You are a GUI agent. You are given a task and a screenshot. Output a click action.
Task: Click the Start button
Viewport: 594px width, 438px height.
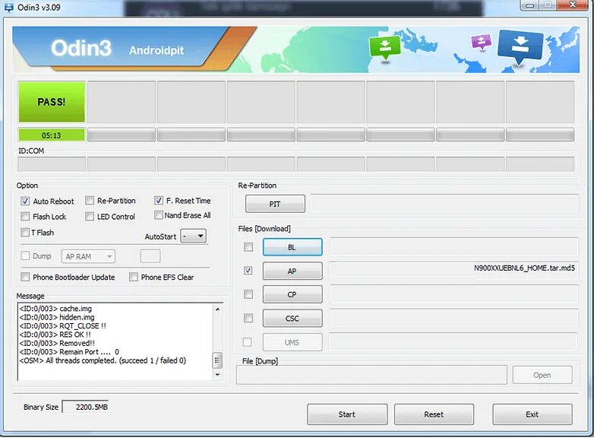347,414
